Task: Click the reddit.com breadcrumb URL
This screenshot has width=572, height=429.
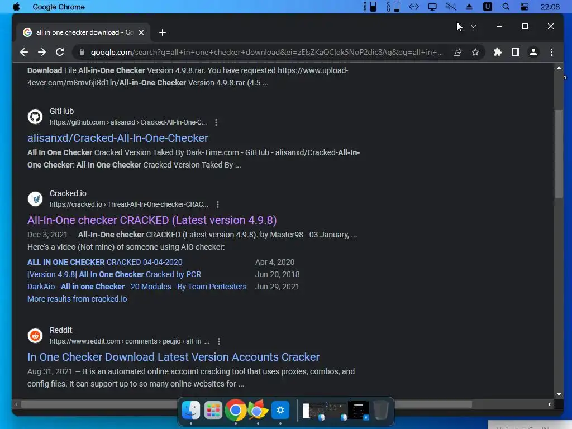Action: [x=130, y=341]
